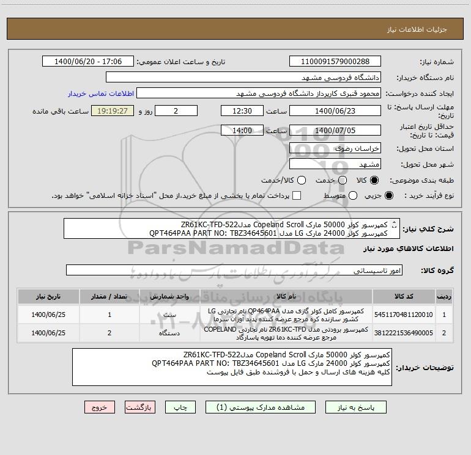Click the delivery city field مشهد
This screenshot has height=455, width=471.
click(335, 164)
